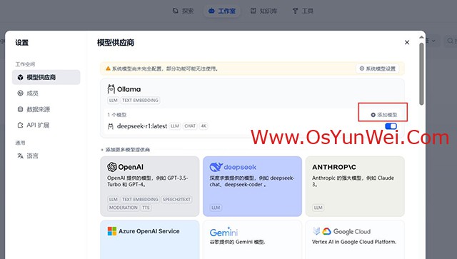The height and width of the screenshot is (259, 457).
Task: Close the settings dialog with X
Action: point(407,43)
